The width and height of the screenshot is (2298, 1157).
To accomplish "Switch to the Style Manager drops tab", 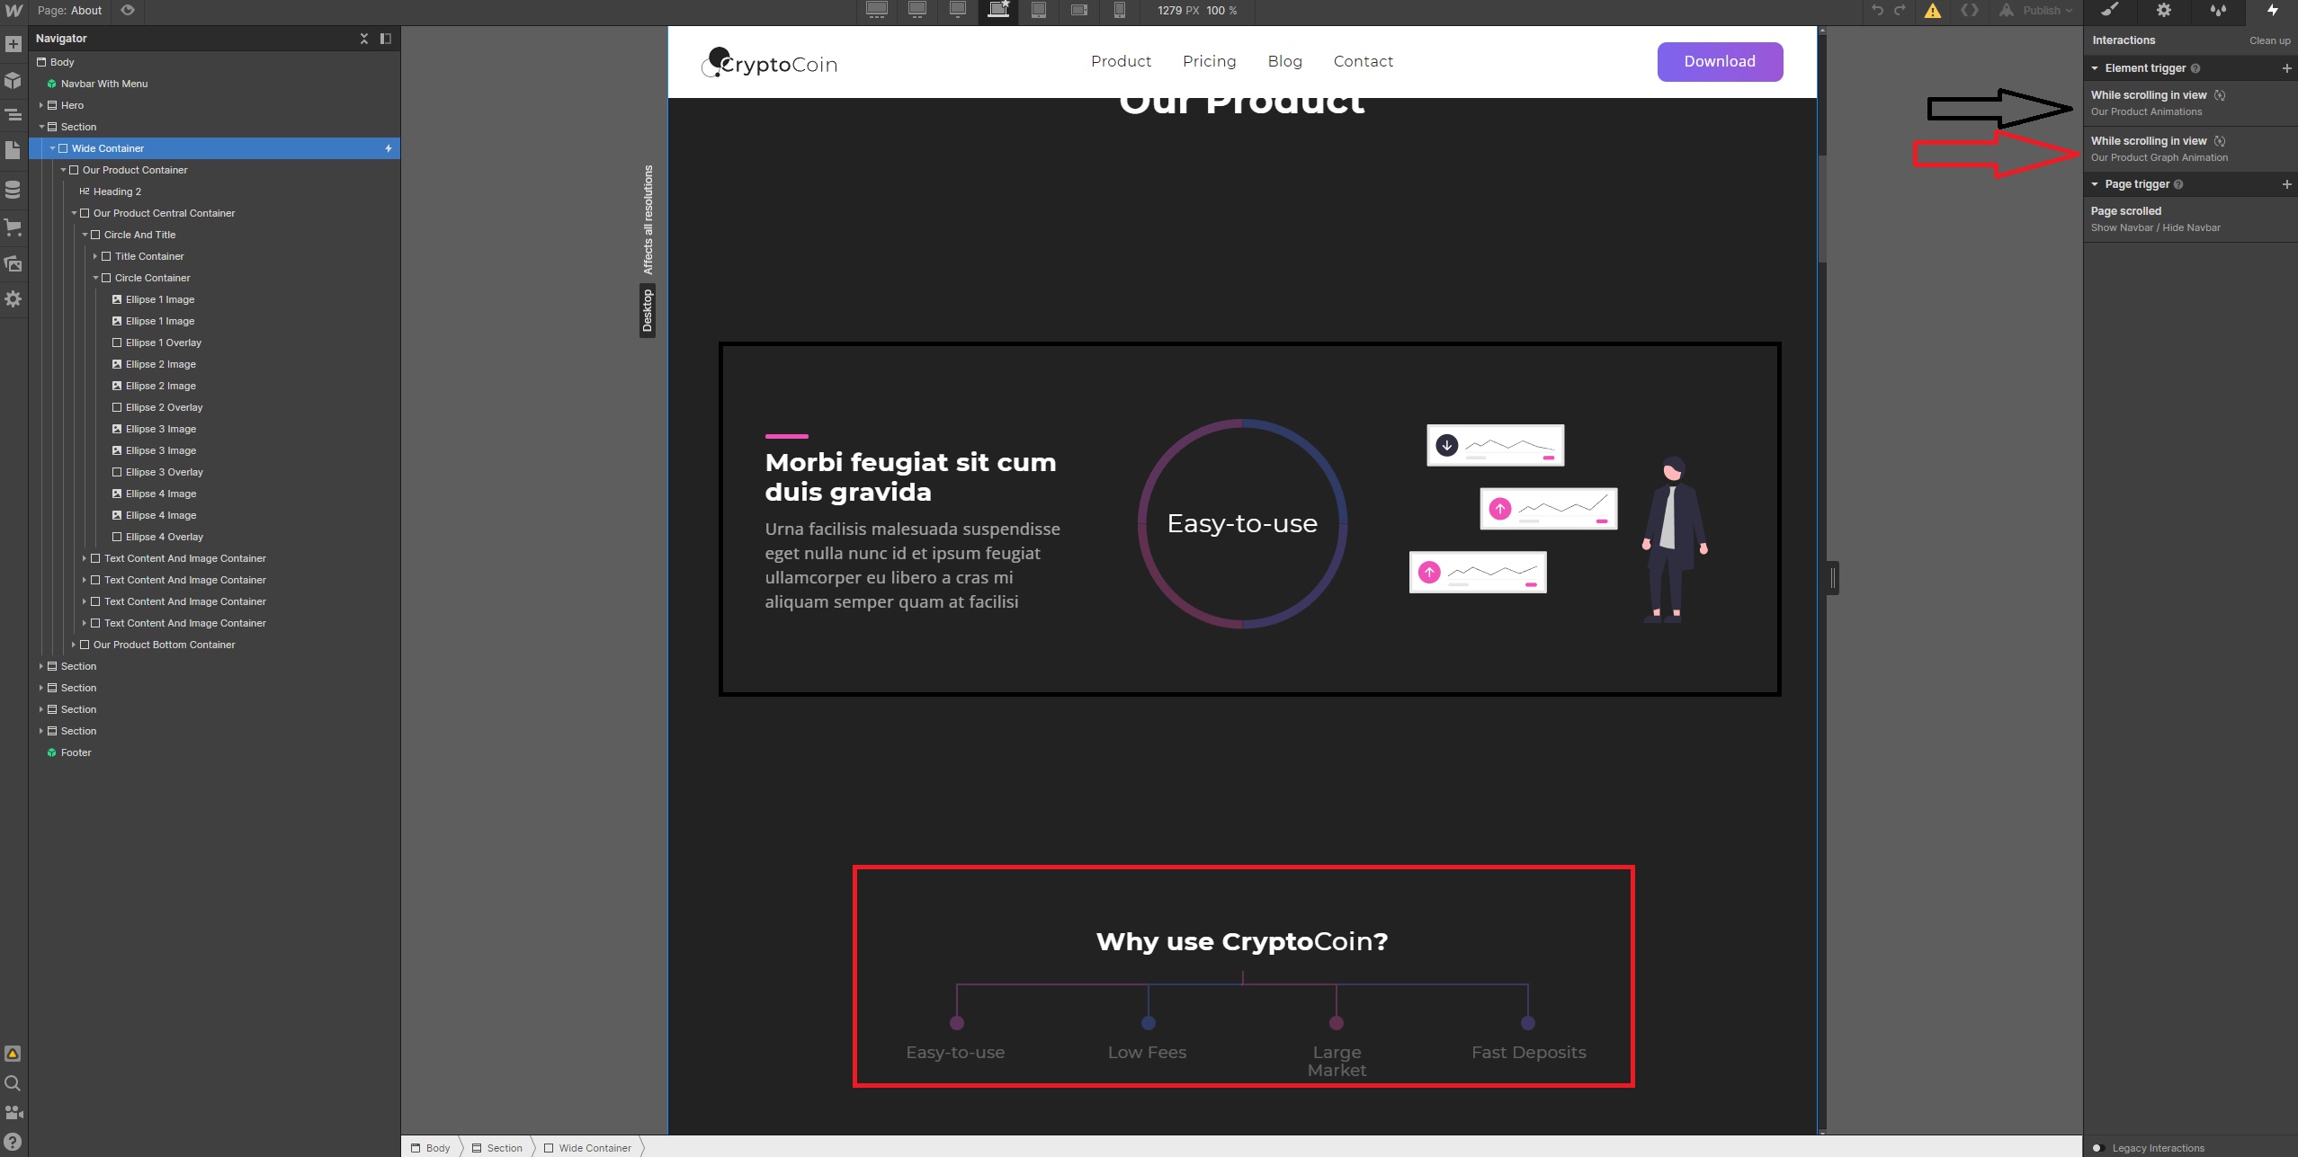I will (x=2218, y=11).
